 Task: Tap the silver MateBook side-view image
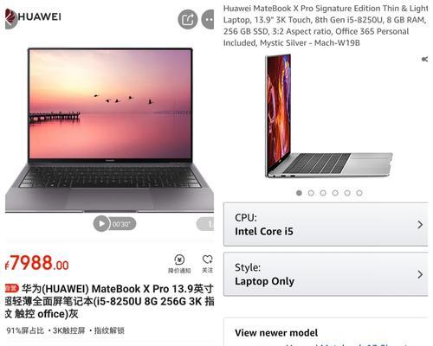(x=329, y=116)
